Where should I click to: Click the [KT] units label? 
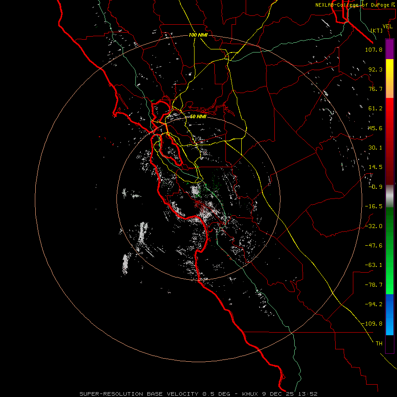click(377, 30)
